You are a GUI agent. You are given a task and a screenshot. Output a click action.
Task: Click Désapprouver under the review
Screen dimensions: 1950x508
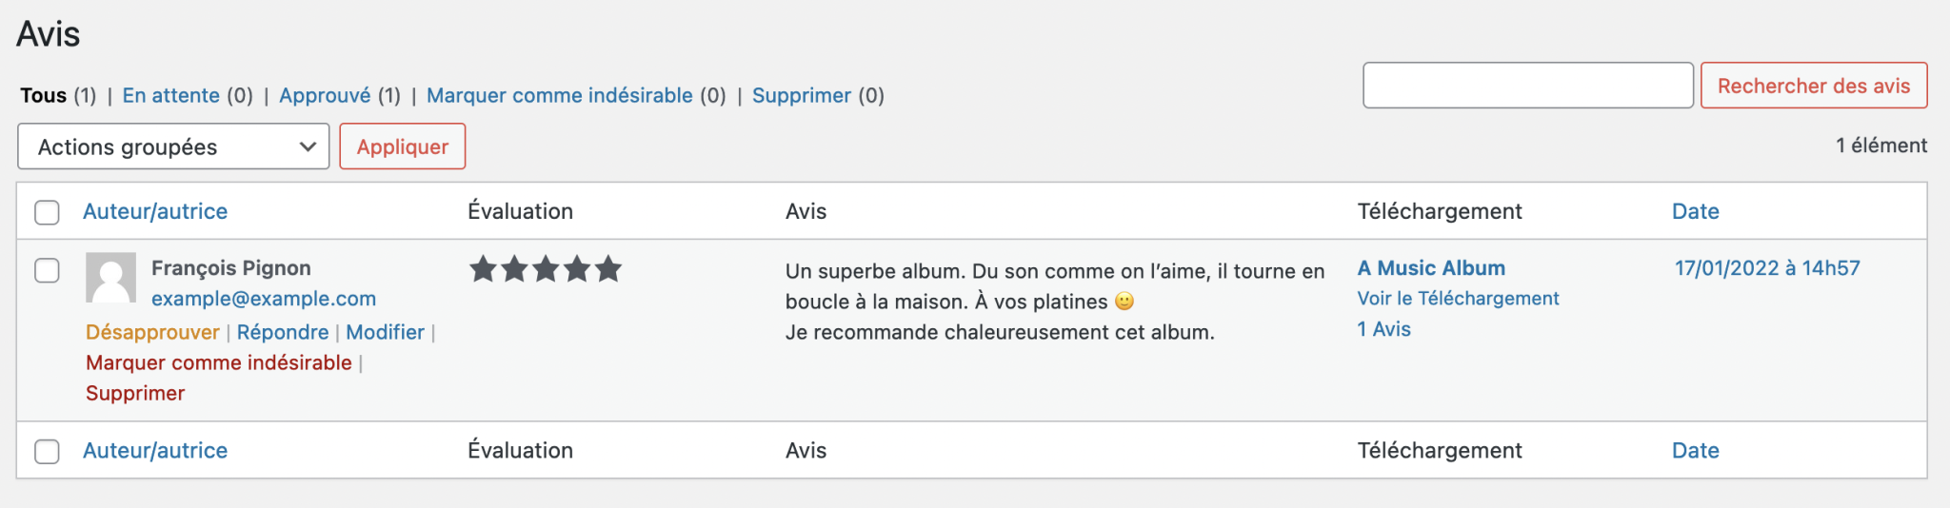click(152, 332)
